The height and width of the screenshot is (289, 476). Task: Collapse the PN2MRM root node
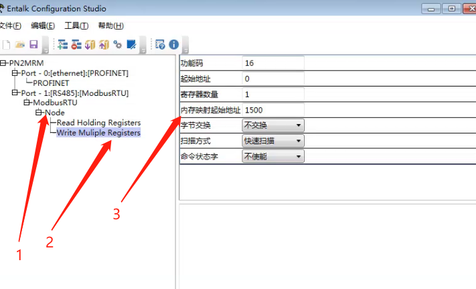pos(3,63)
